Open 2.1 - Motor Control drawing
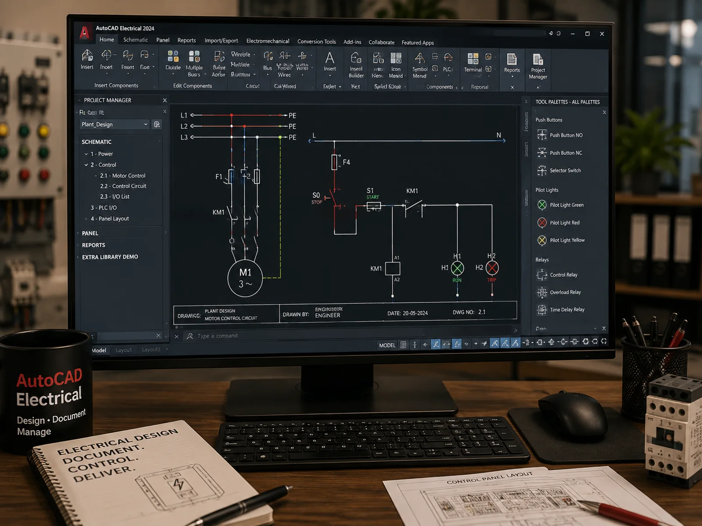702x526 pixels. [122, 175]
